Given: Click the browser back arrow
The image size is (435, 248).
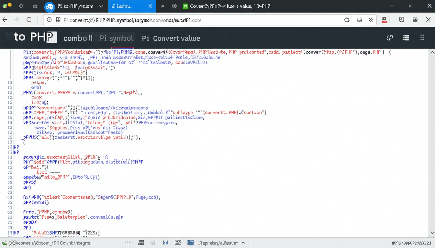Looking at the screenshot, I should [5, 20].
